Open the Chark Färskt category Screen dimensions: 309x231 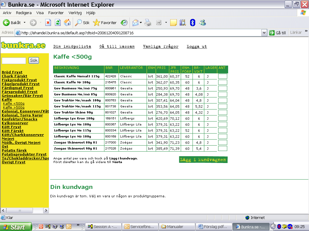coord(14,76)
